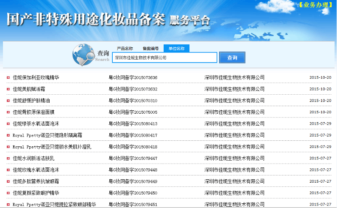
Task: Open 佳妮骨胶原保湿面膜 product entry
Action: pos(33,112)
